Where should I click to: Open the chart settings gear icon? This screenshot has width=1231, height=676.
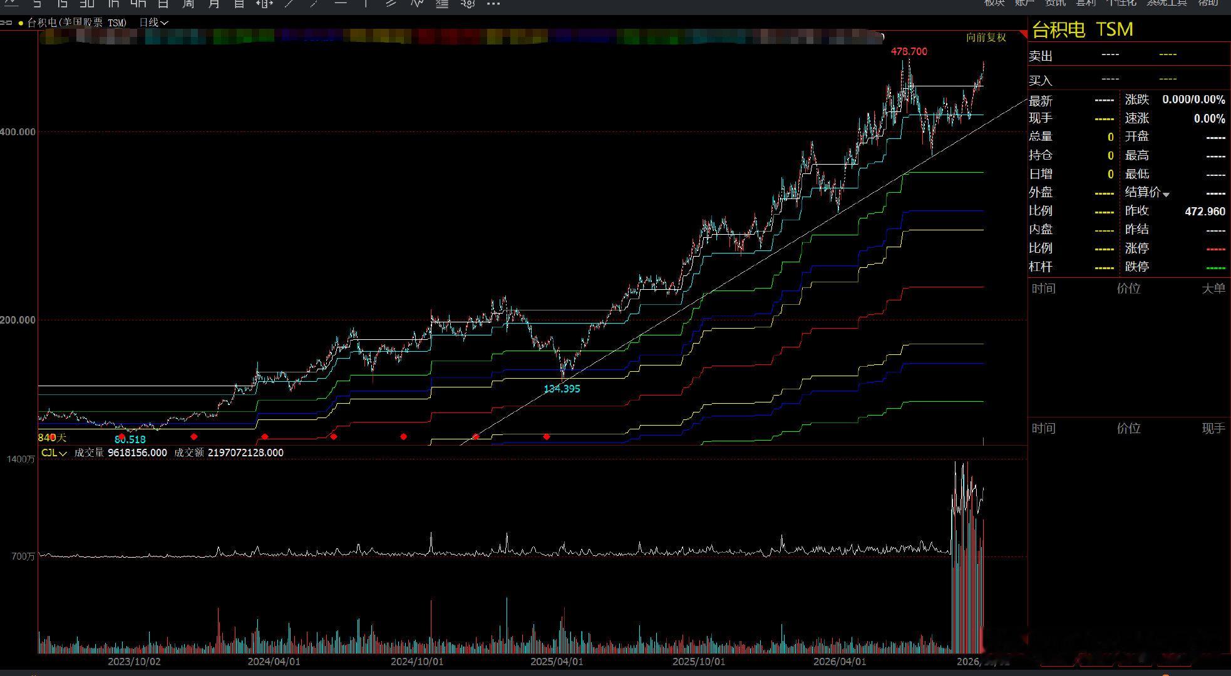(468, 3)
